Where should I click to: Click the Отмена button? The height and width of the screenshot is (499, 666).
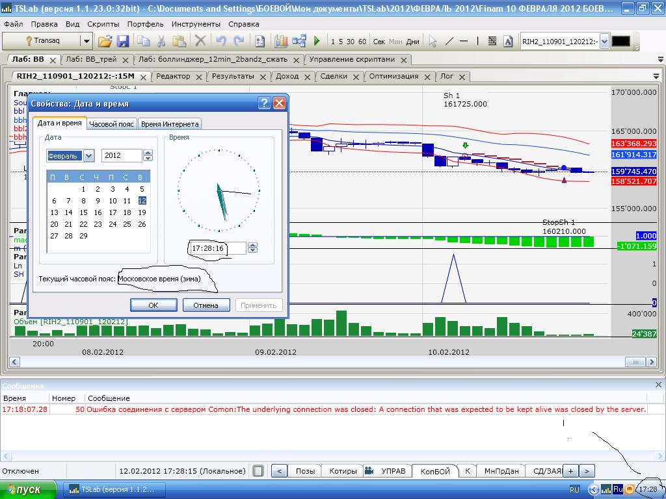(206, 305)
